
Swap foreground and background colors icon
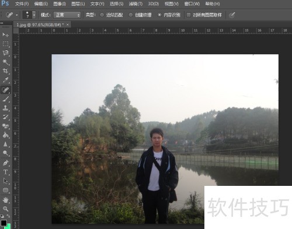(8, 216)
